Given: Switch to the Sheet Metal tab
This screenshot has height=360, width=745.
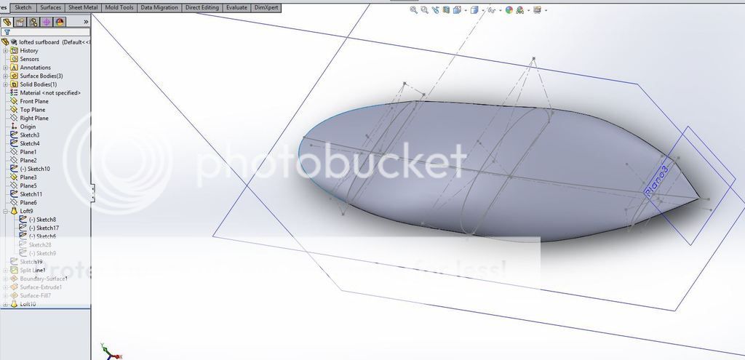Looking at the screenshot, I should click(x=84, y=7).
